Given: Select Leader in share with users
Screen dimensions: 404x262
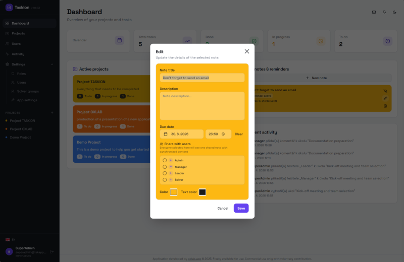Looking at the screenshot, I should tap(165, 173).
